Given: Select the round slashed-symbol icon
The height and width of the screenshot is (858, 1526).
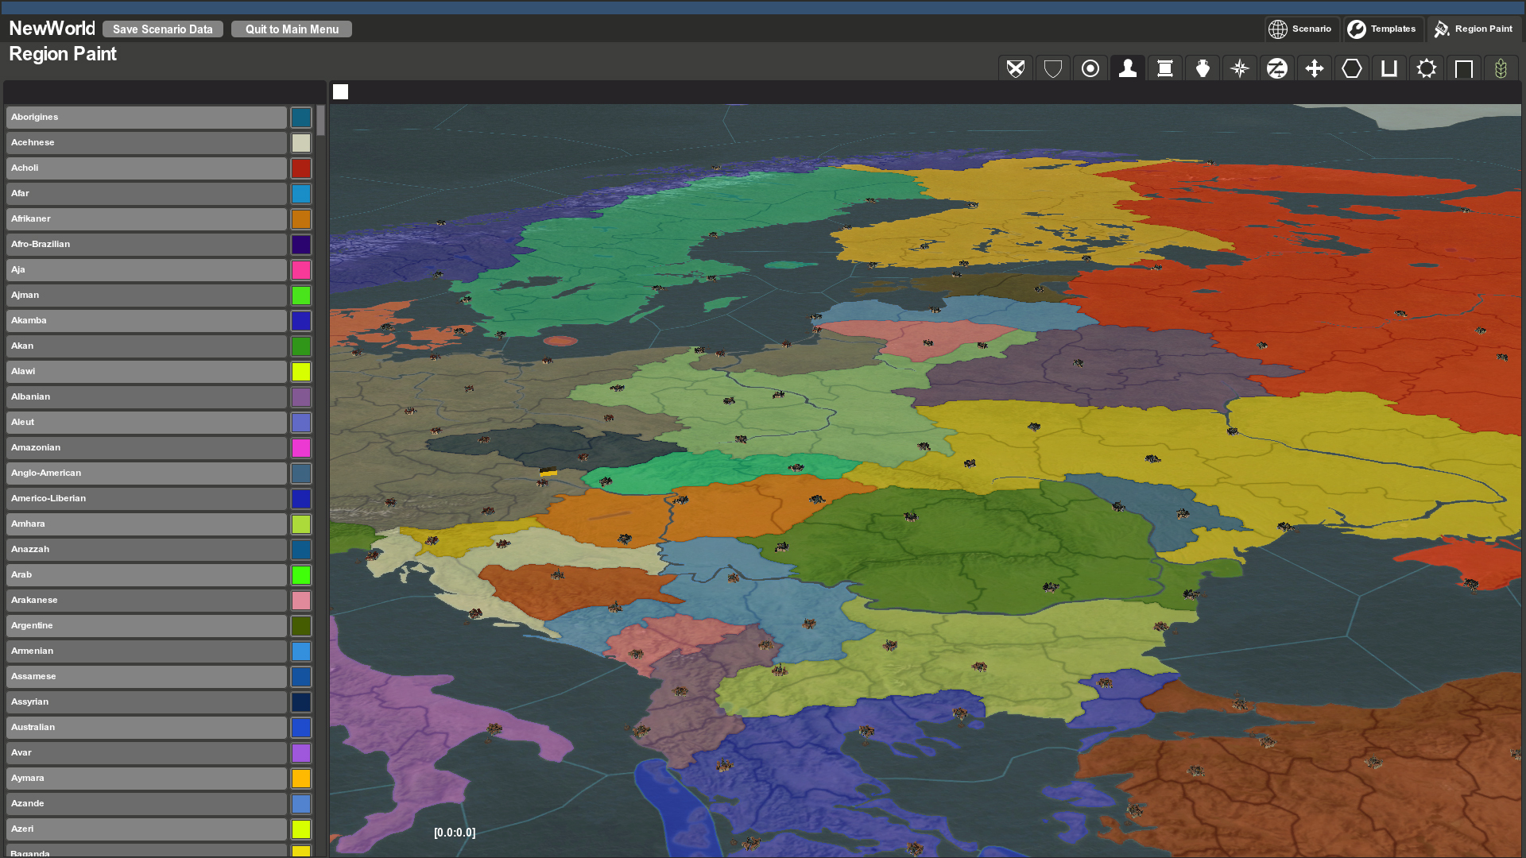Looking at the screenshot, I should (x=1277, y=69).
